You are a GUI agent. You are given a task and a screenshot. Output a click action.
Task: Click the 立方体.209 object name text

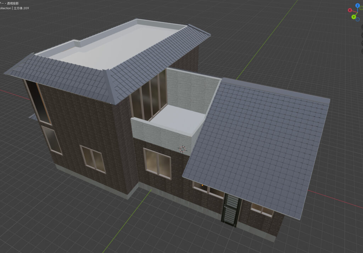[x=21, y=8]
